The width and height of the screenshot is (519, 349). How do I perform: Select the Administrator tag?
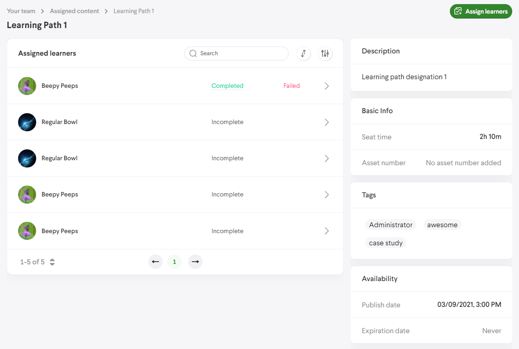(x=391, y=225)
